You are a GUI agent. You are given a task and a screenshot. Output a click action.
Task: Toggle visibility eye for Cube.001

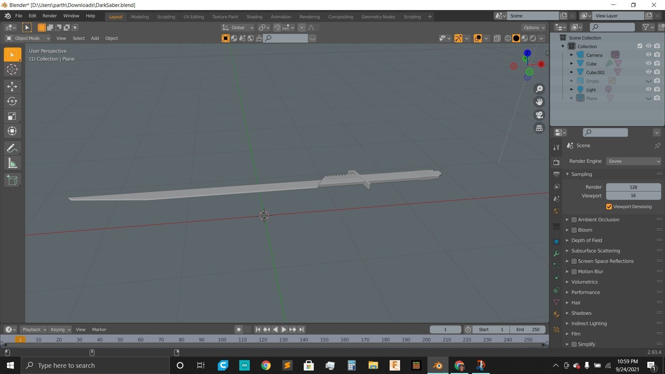(x=648, y=72)
